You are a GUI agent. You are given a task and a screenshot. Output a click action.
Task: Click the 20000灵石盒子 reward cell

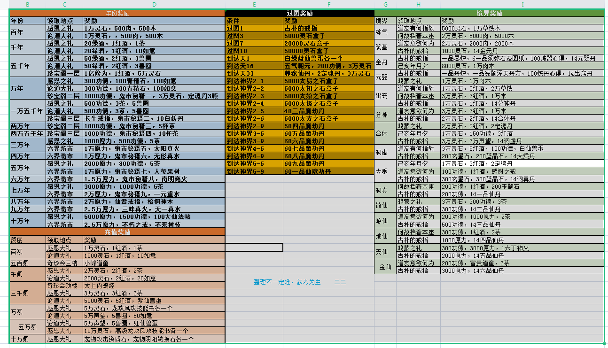(329, 43)
